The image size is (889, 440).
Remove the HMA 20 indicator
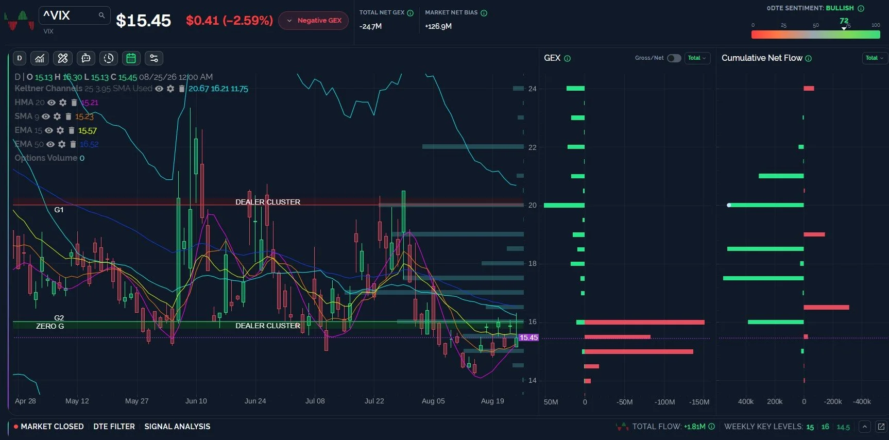tap(74, 103)
